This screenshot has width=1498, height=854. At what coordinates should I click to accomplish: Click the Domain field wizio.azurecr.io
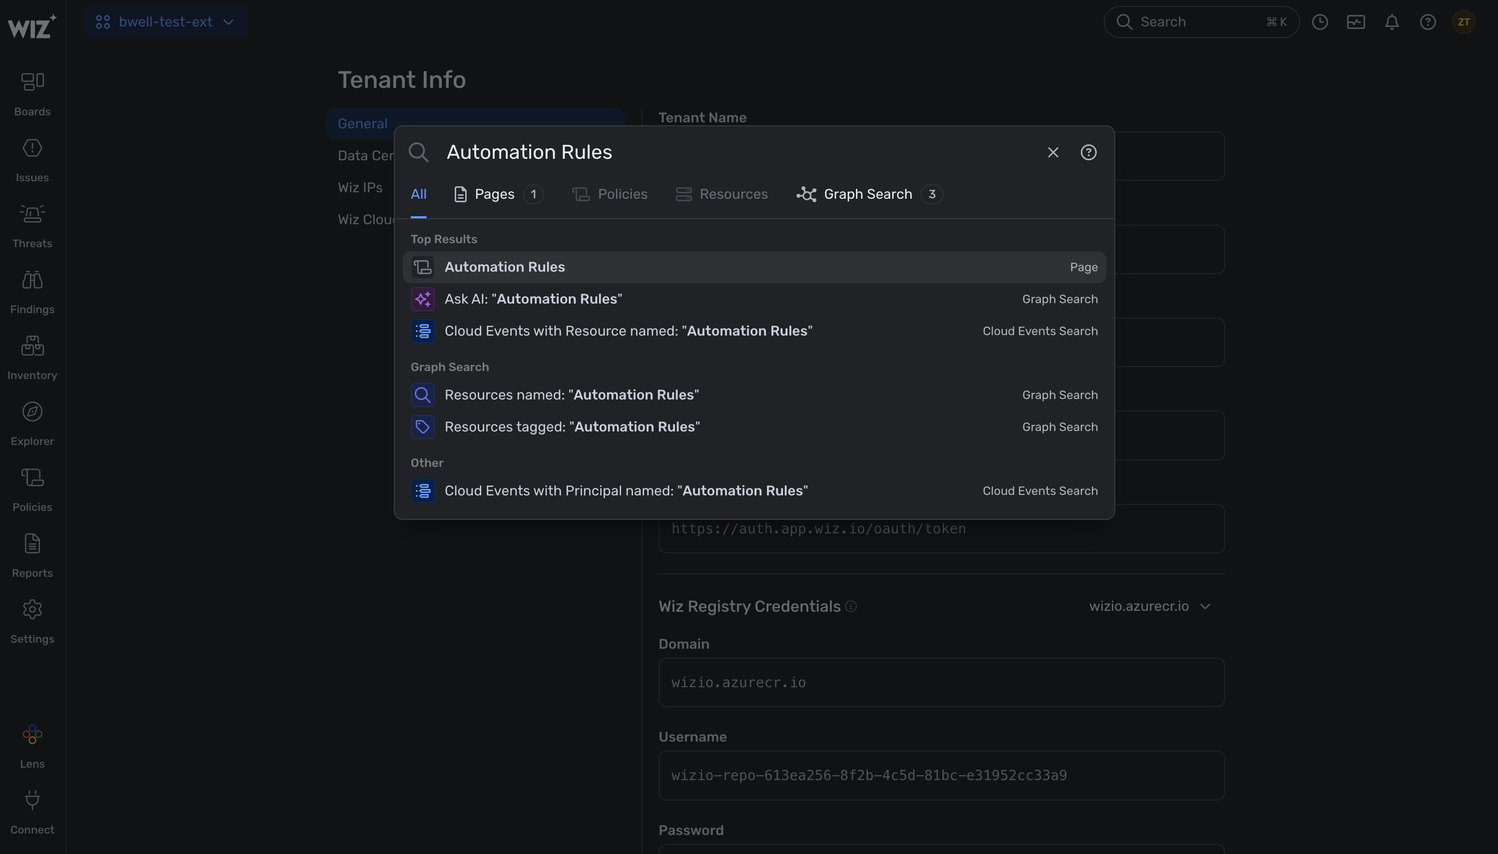941,683
